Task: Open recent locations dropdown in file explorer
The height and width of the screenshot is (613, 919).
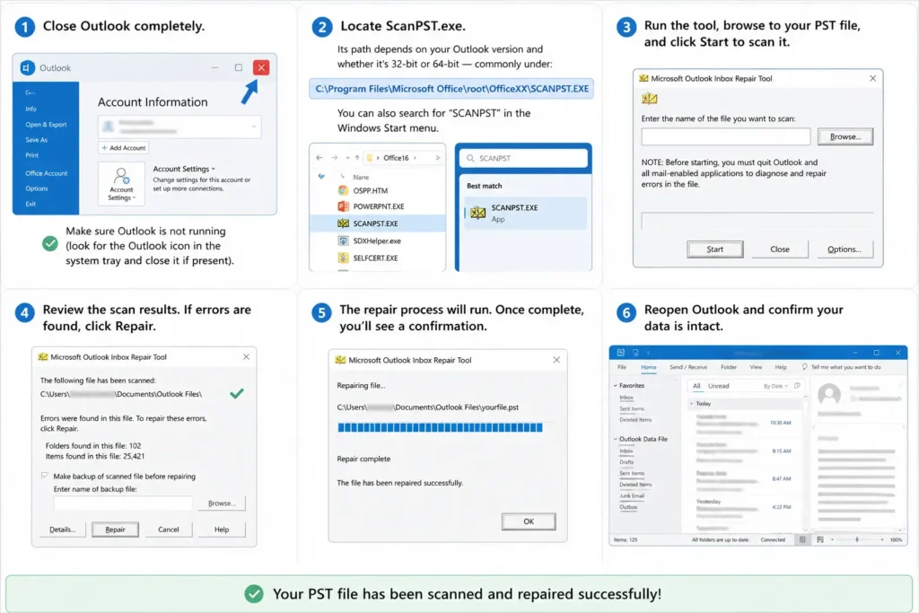Action: pyautogui.click(x=347, y=158)
